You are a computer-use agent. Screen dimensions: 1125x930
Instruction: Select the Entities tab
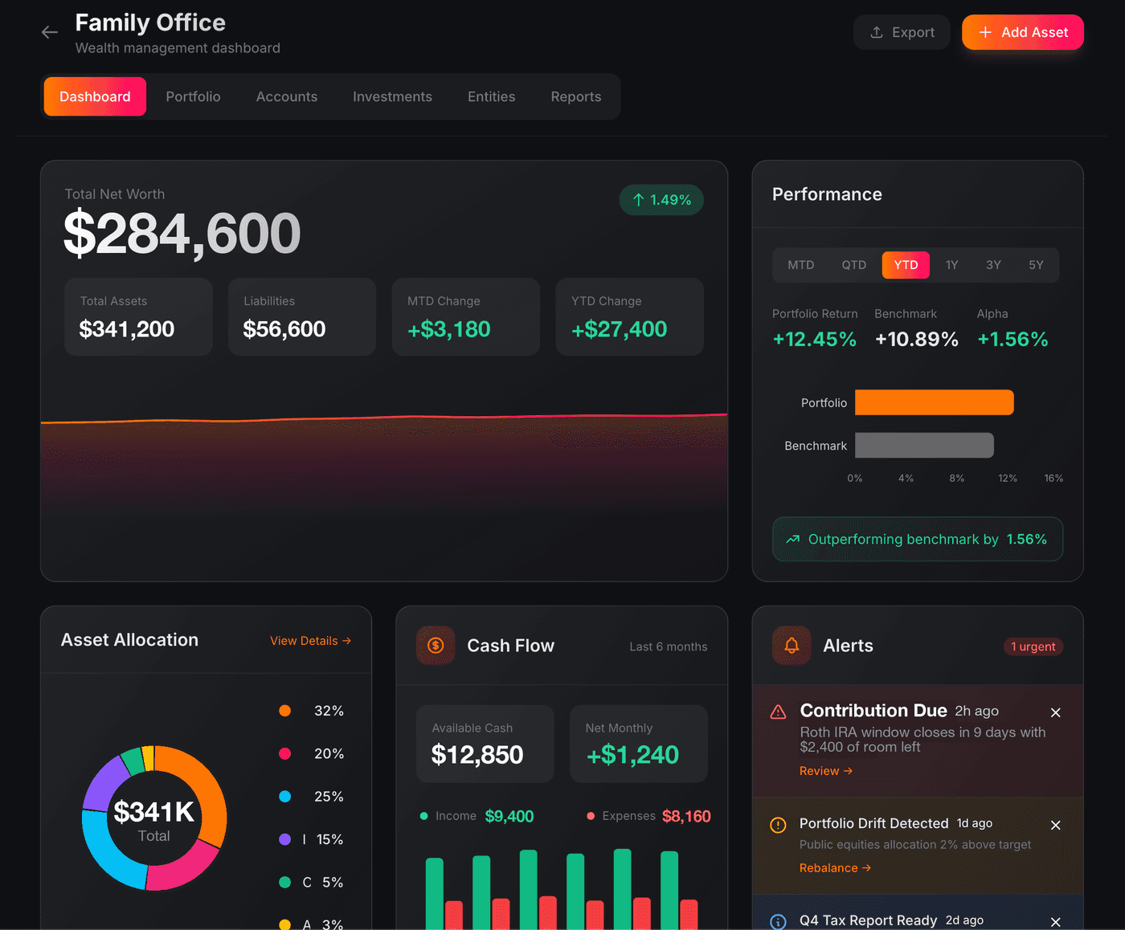point(492,96)
